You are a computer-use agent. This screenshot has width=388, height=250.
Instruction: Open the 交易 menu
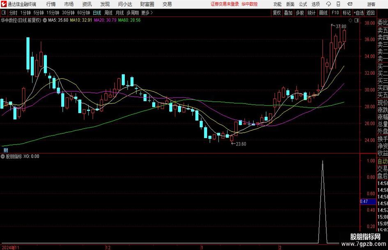[x=167, y=4]
